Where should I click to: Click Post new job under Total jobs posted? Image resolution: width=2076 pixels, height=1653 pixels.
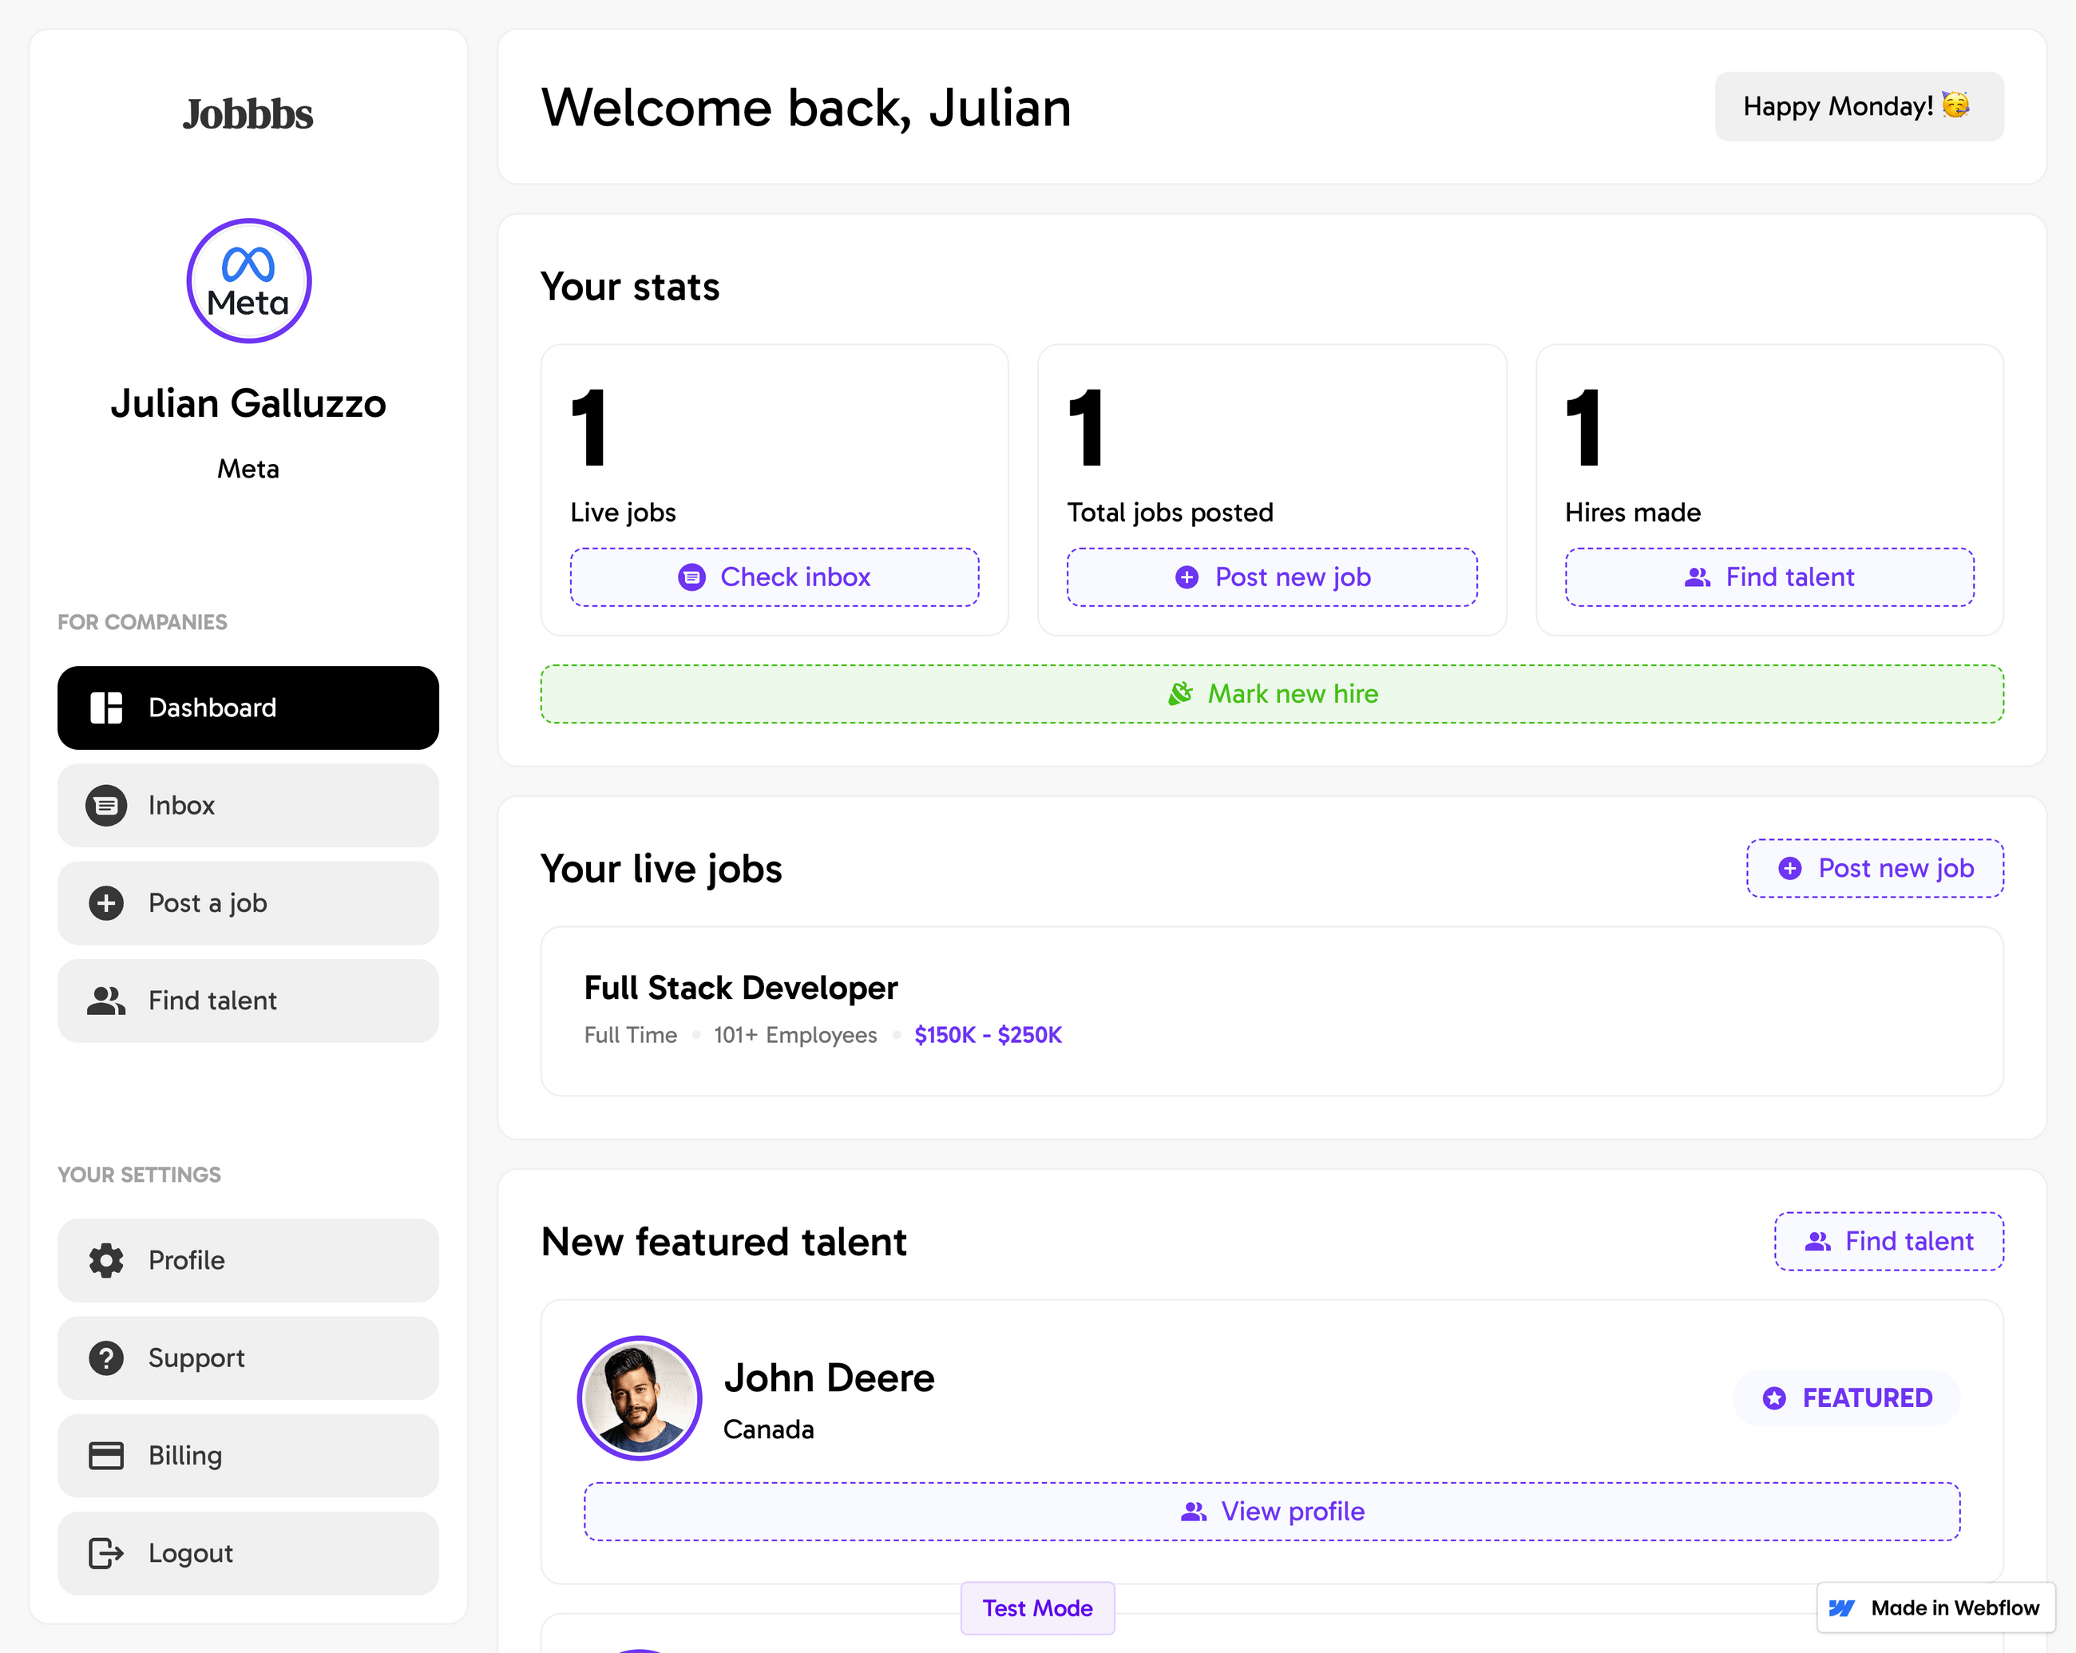pyautogui.click(x=1272, y=577)
